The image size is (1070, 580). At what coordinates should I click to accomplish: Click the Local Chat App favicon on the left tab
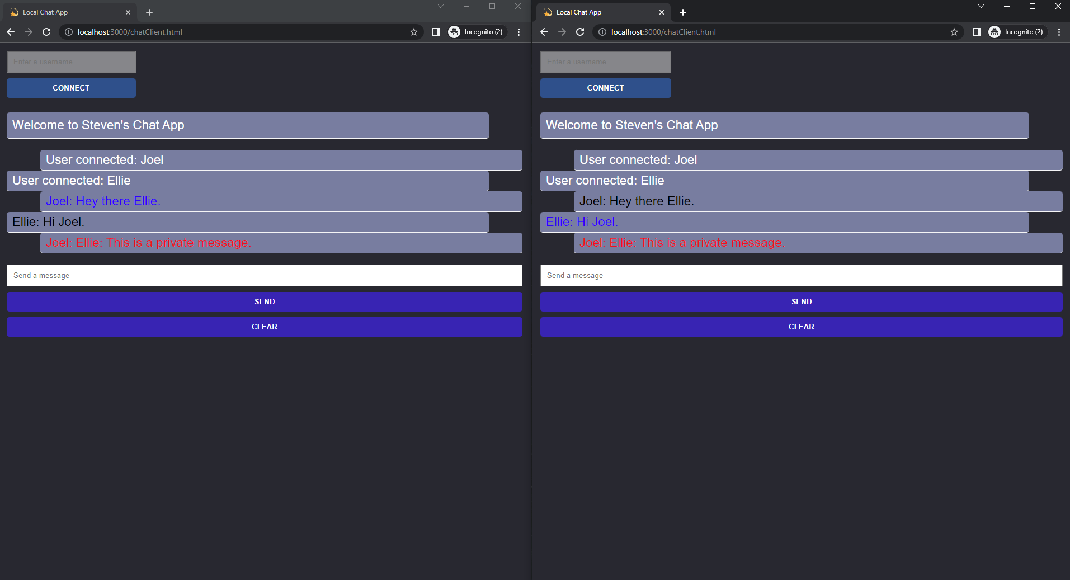coord(13,12)
